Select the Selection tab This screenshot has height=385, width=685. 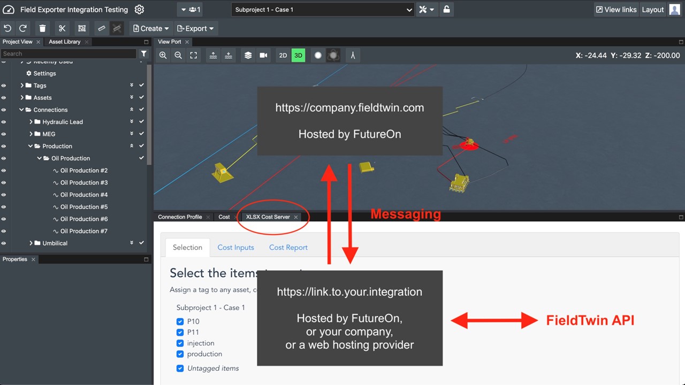[x=187, y=248]
